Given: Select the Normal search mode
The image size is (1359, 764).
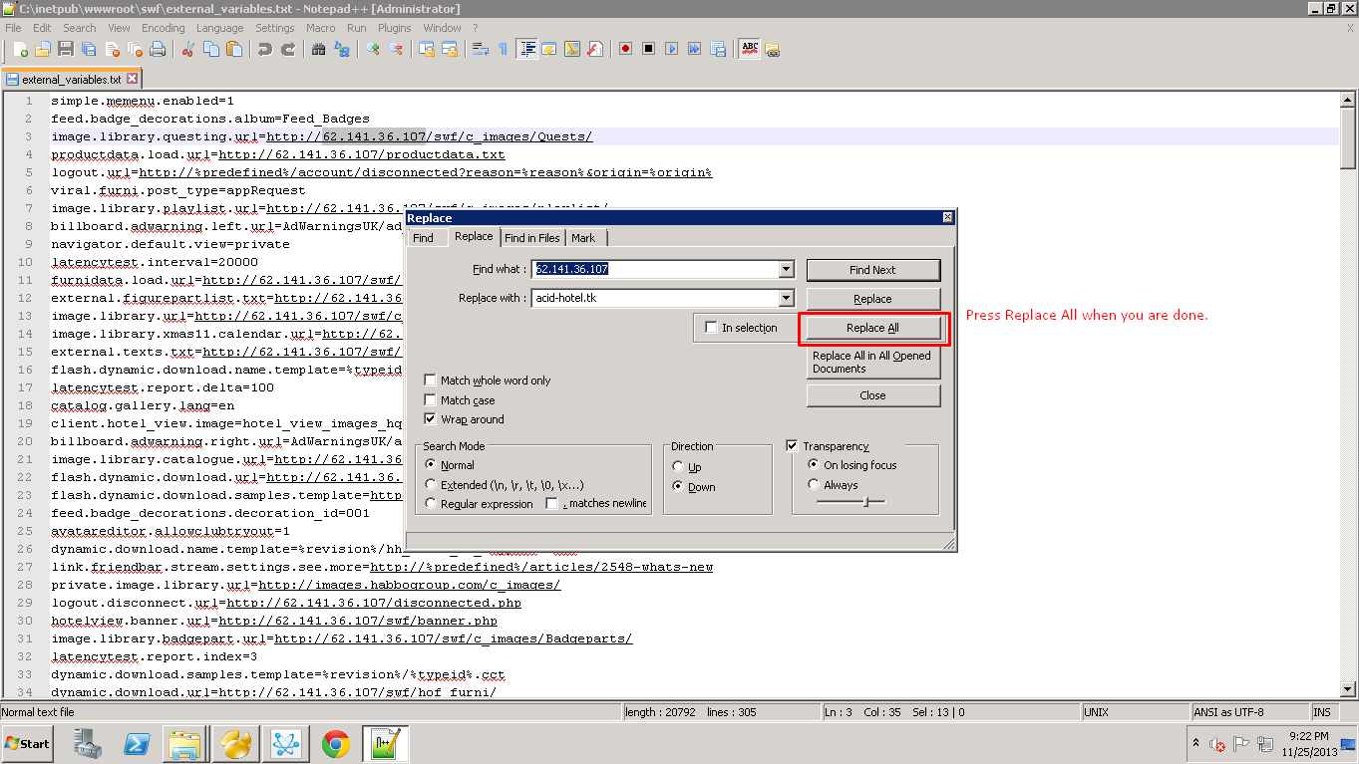Looking at the screenshot, I should tap(431, 465).
